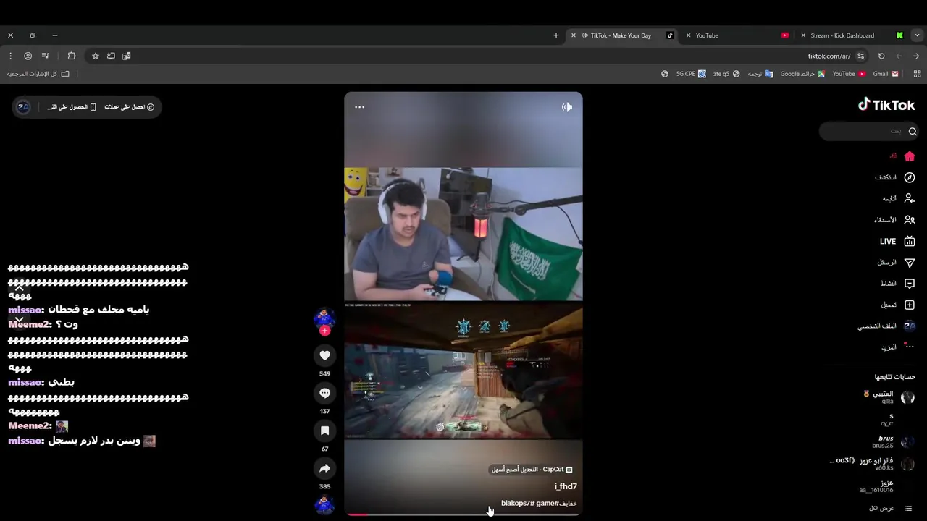This screenshot has width=927, height=521.
Task: Switch to Stream - Kick Dashboard tab
Action: [x=853, y=35]
